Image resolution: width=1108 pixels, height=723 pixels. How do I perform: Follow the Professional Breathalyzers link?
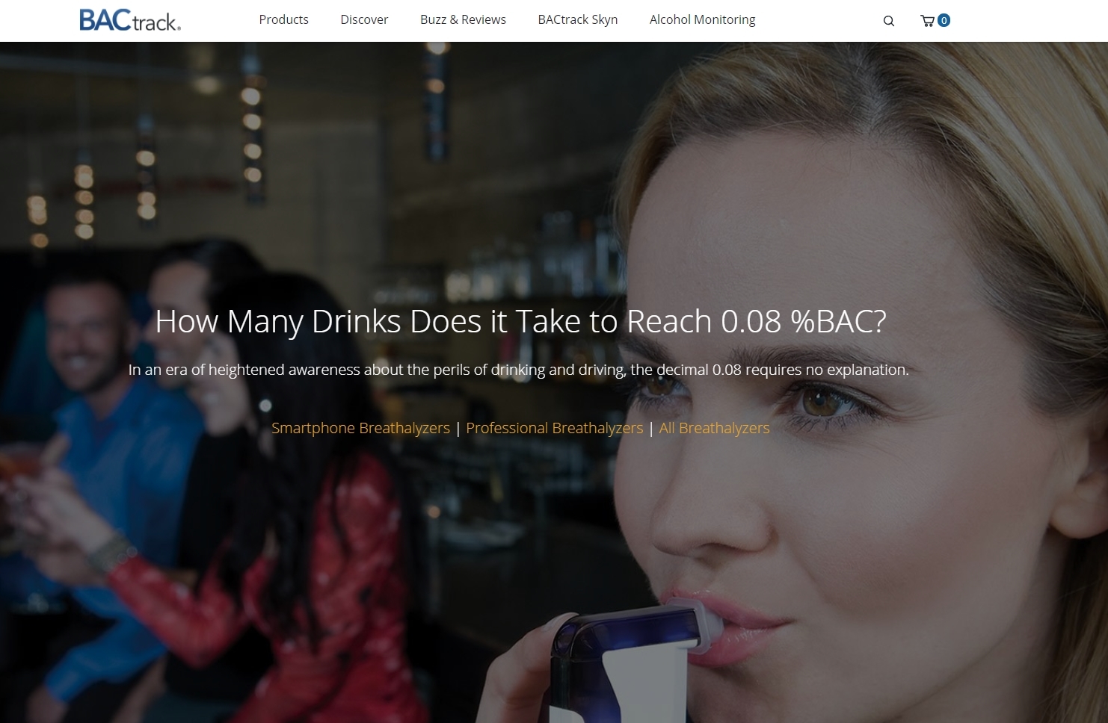tap(555, 428)
